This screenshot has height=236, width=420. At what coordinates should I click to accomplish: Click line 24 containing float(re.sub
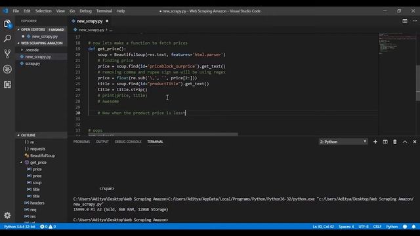pyautogui.click(x=147, y=78)
